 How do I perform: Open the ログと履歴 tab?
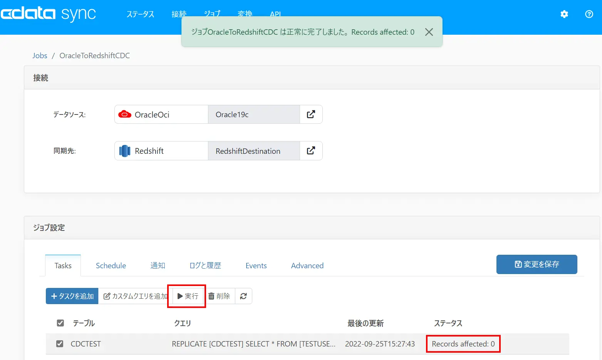[x=205, y=266]
